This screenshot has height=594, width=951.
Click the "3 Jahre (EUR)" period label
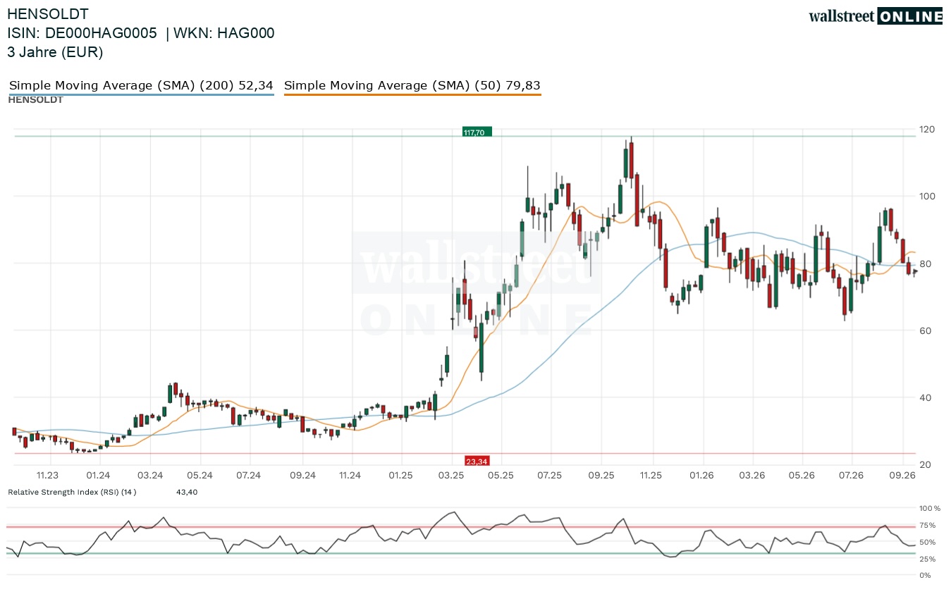[x=55, y=52]
